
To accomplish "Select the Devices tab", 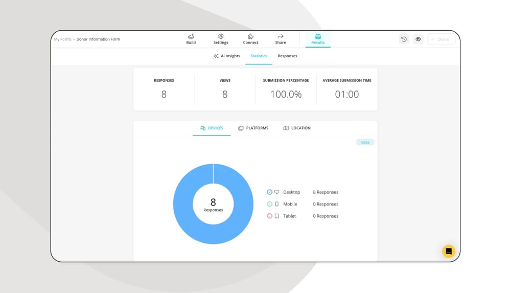I will point(212,128).
